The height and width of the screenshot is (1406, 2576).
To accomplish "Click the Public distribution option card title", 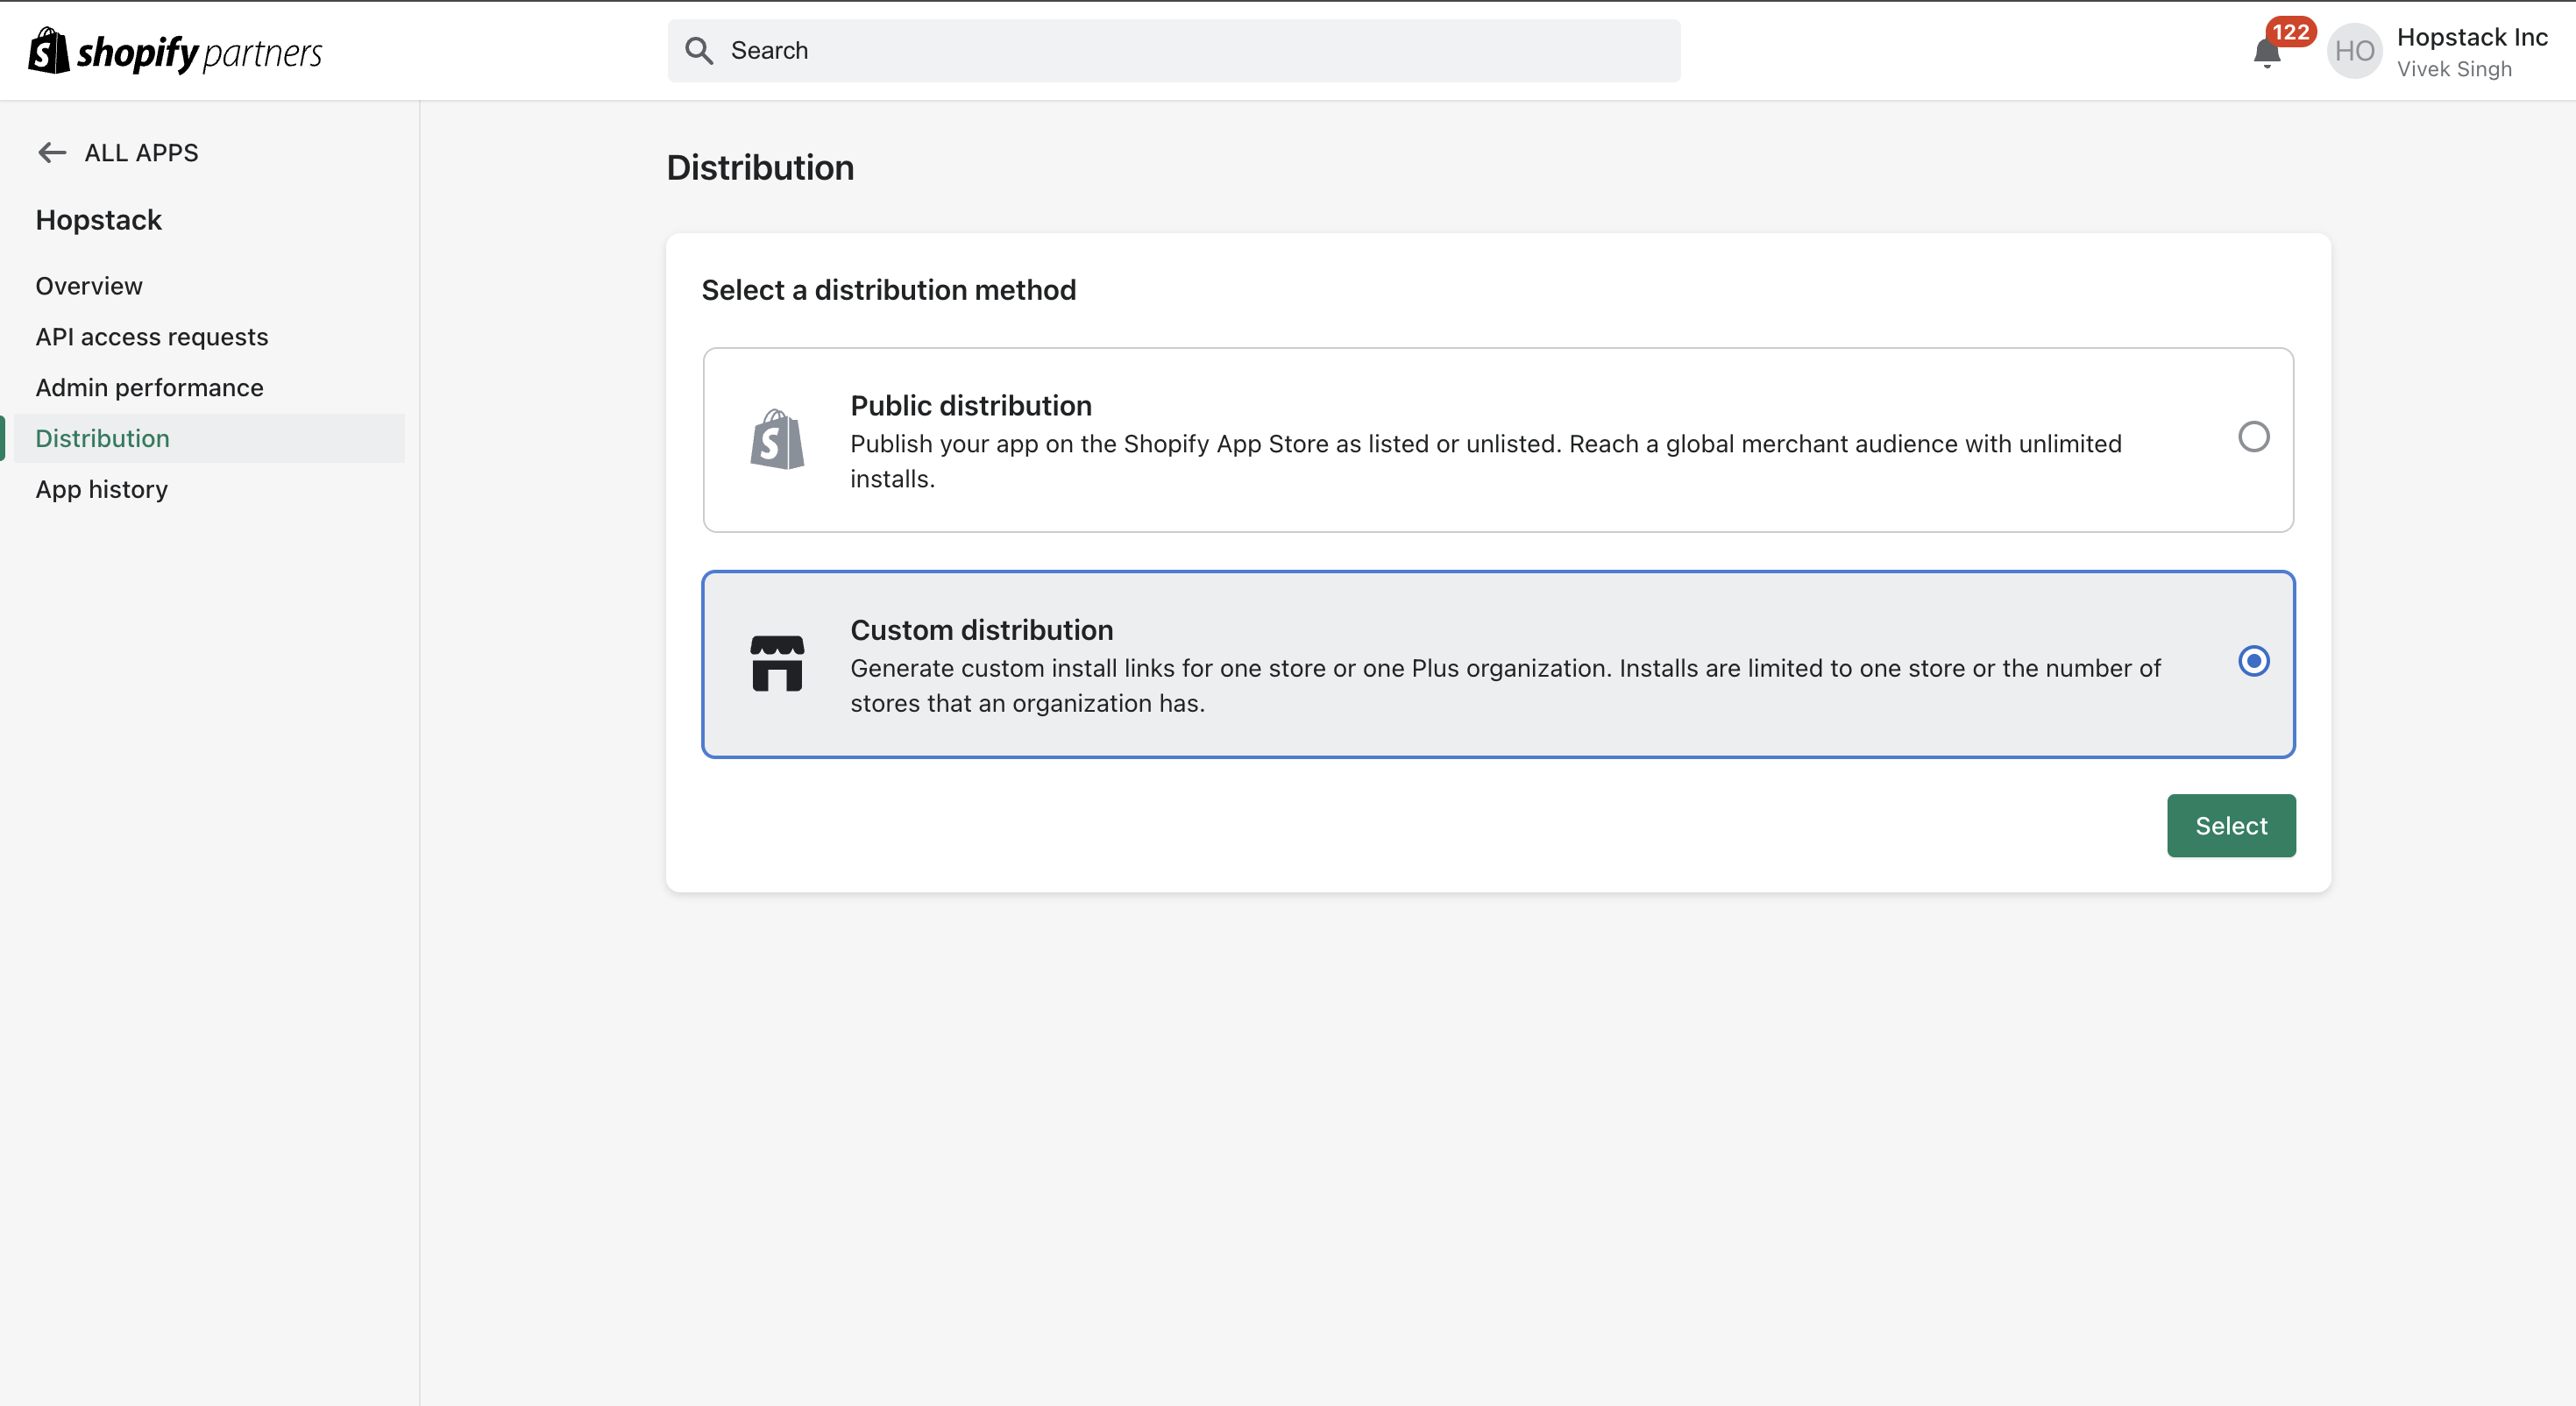I will tap(970, 406).
